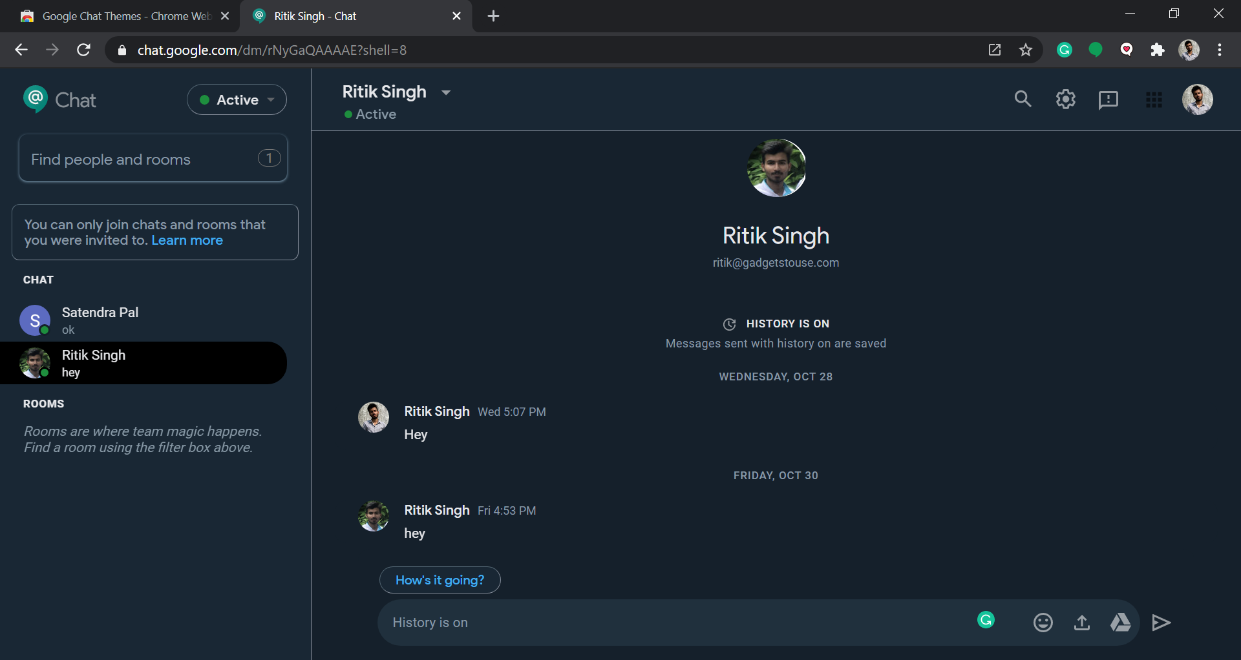Click the ROOMS section heading

click(43, 404)
